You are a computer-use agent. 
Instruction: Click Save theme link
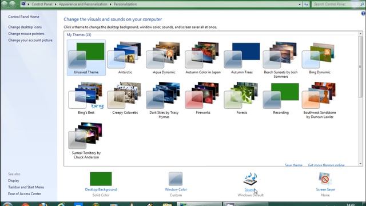pyautogui.click(x=293, y=165)
